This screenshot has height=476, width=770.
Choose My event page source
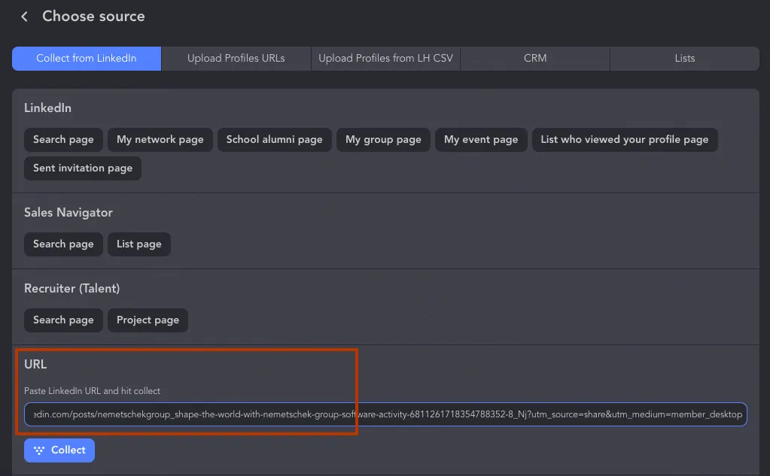481,140
